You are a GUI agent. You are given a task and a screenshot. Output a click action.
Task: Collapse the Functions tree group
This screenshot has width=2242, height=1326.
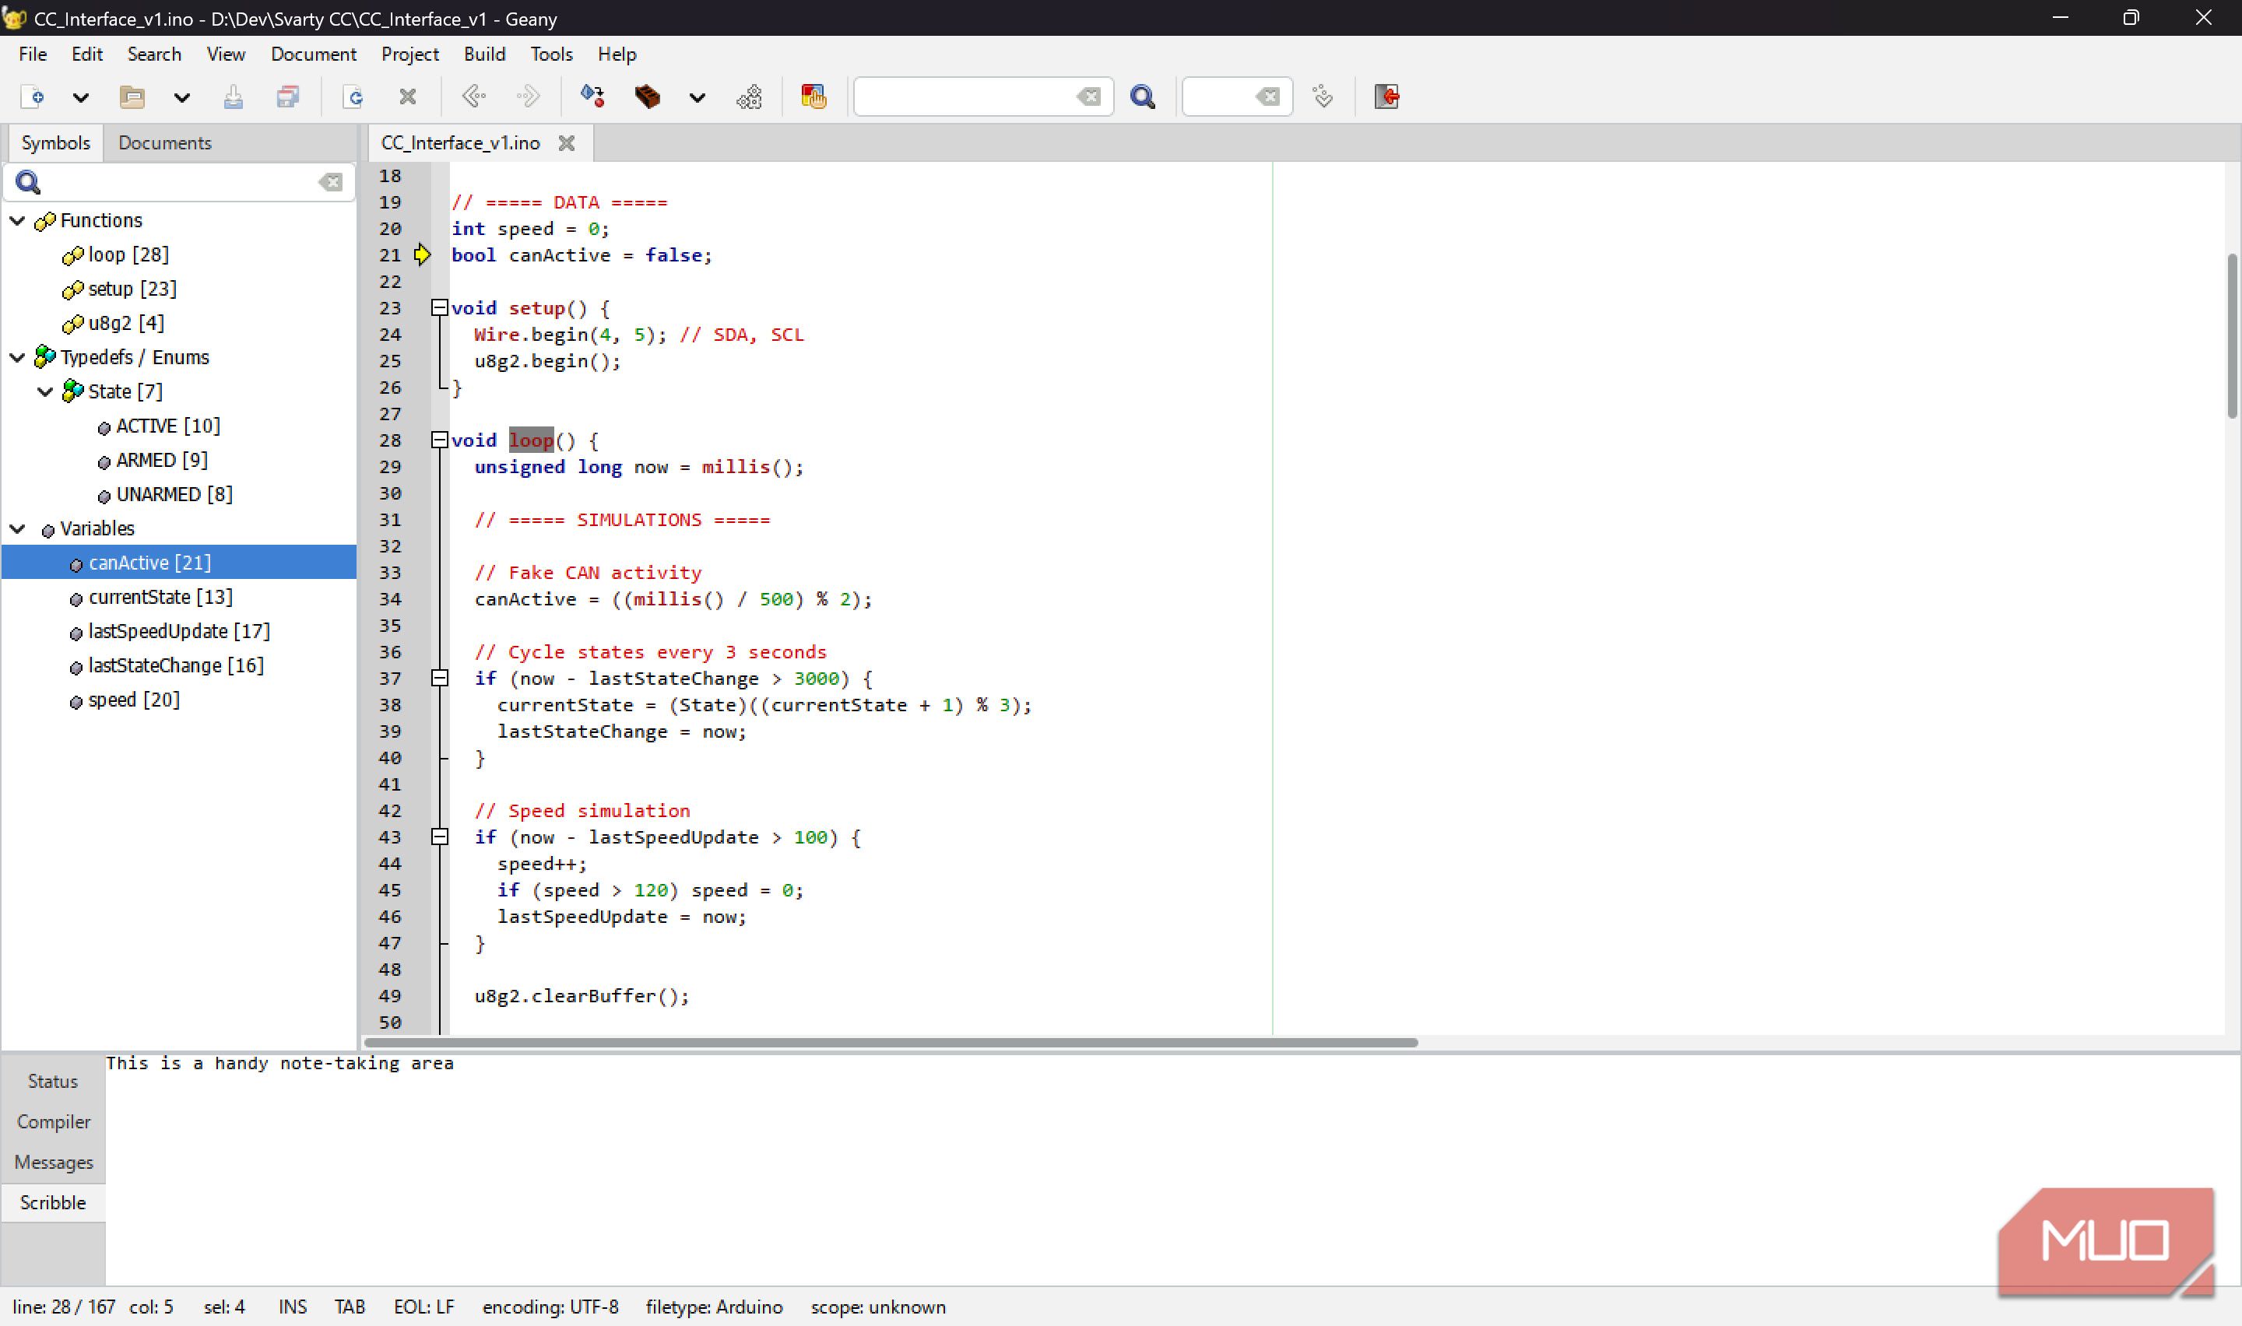[x=17, y=219]
